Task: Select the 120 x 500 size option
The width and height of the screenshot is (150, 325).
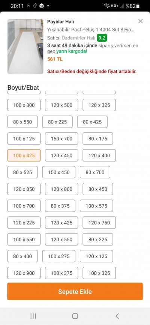Action: coord(61,105)
